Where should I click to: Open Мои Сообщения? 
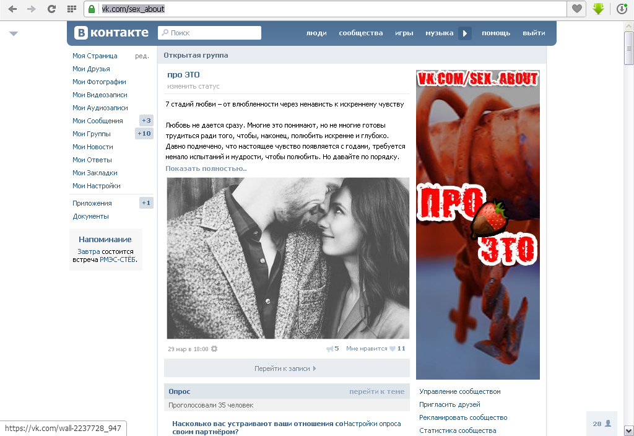point(97,121)
